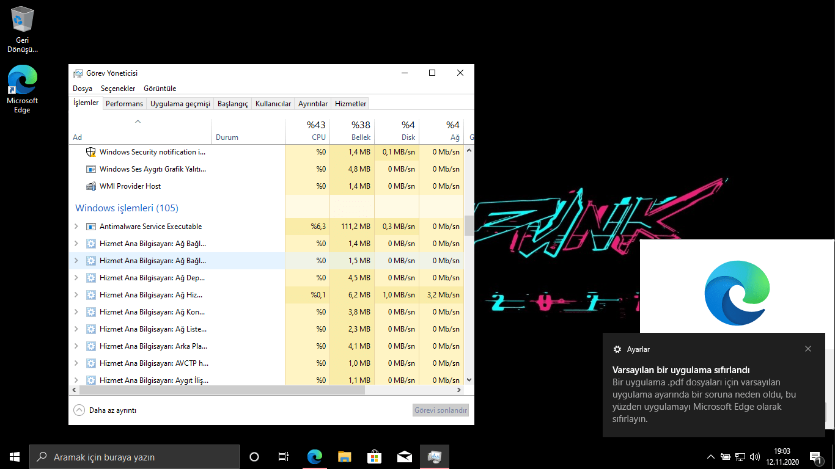
Task: Open Microsoft Edge from the taskbar
Action: (315, 457)
